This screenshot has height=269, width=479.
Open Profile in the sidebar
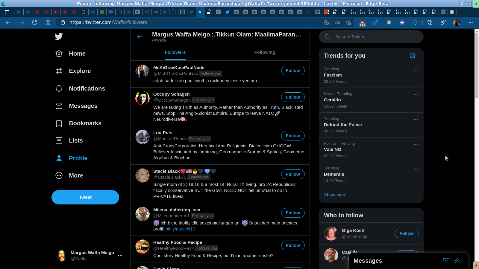72,158
